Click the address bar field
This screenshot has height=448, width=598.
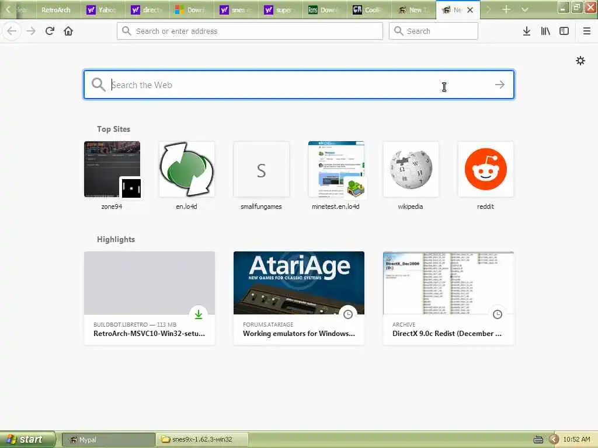(250, 31)
